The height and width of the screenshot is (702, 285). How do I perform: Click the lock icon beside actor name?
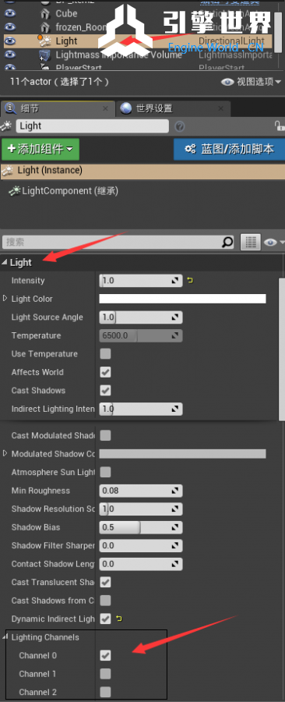pyautogui.click(x=280, y=126)
